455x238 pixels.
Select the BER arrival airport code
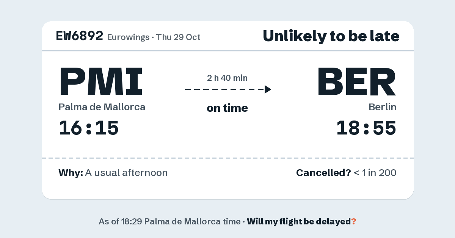pos(356,81)
